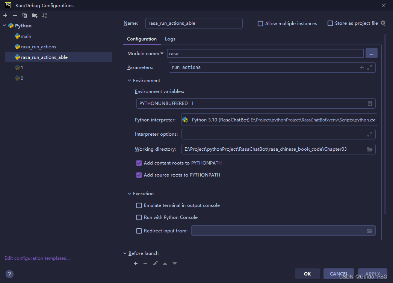
Task: Click Module name field containing rasa
Action: tap(265, 54)
